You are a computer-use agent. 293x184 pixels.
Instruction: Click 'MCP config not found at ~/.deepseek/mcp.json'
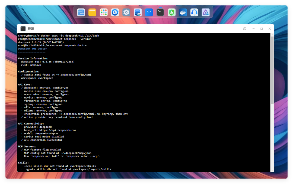click(x=56, y=153)
